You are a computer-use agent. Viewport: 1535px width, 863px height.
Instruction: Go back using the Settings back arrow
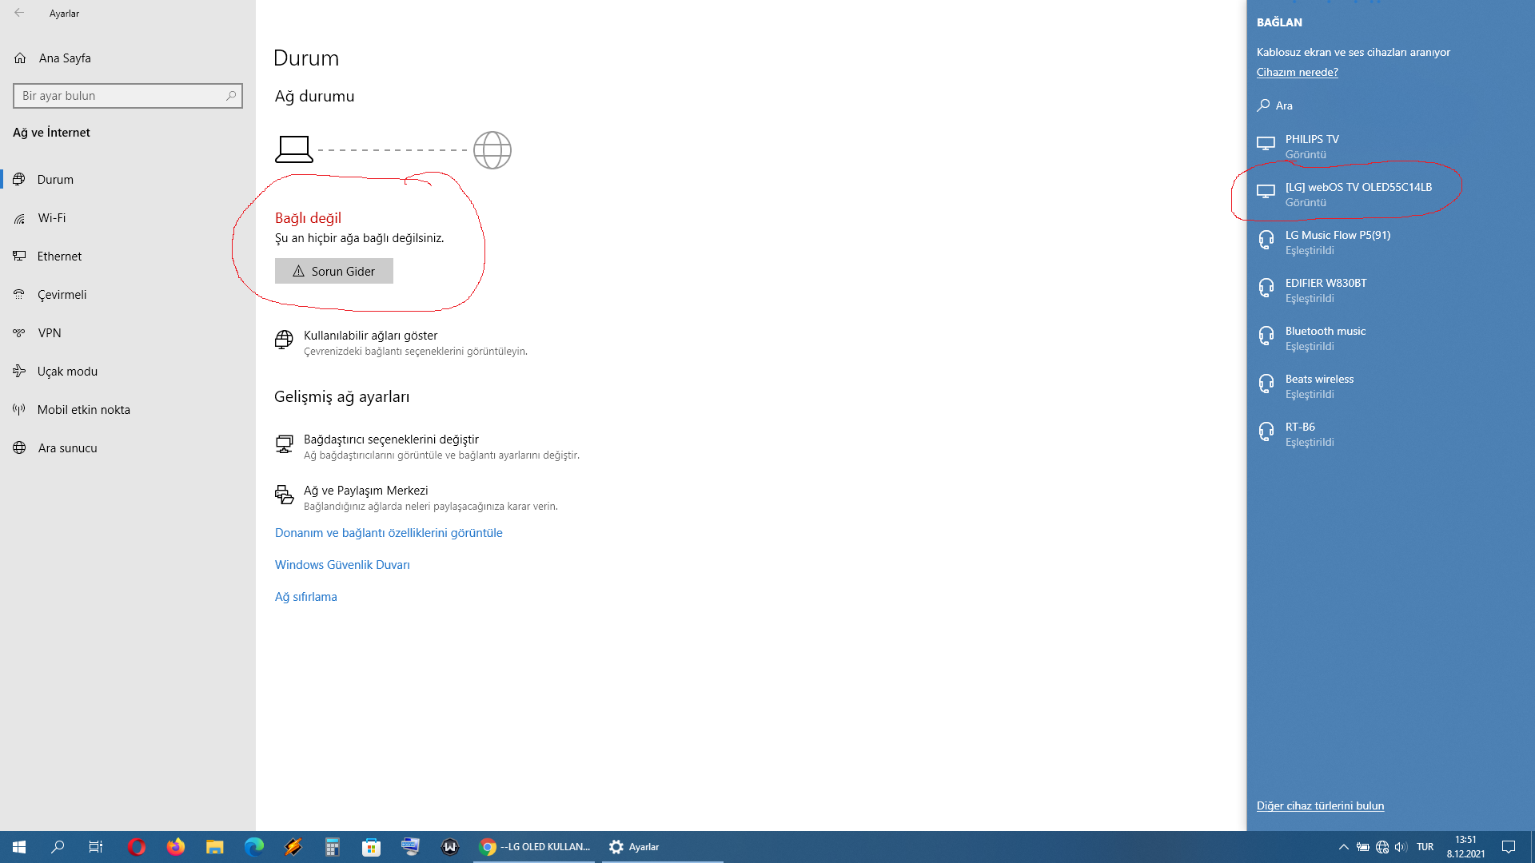[x=19, y=13]
